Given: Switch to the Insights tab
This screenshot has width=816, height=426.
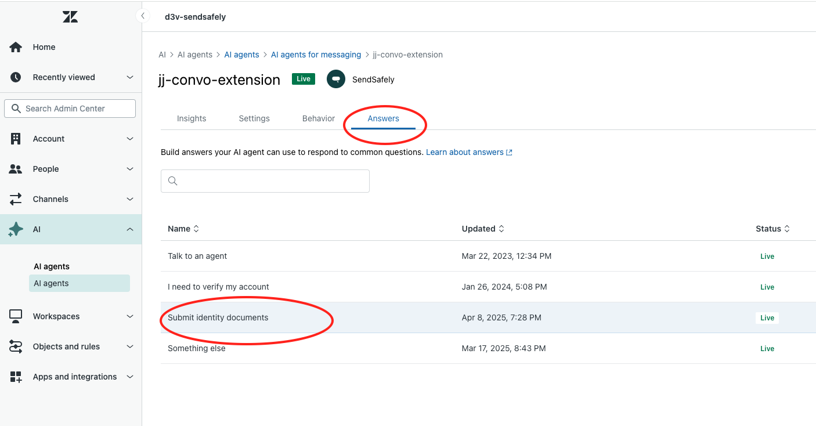Looking at the screenshot, I should [192, 118].
